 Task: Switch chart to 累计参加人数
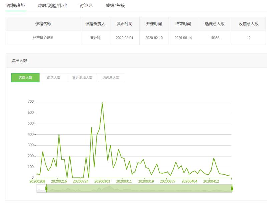tap(82, 78)
